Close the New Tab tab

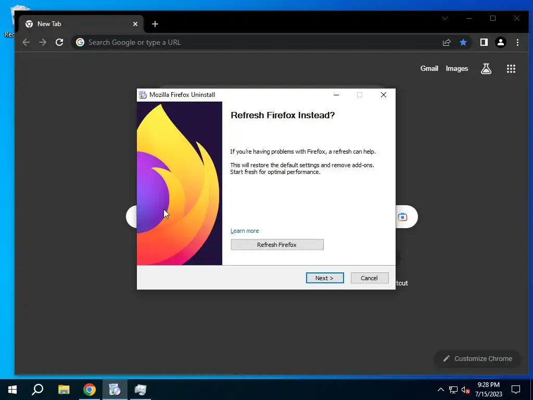pyautogui.click(x=135, y=24)
